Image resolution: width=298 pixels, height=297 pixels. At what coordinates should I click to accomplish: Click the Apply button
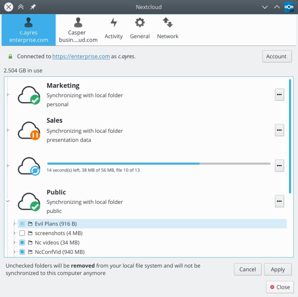(278, 269)
